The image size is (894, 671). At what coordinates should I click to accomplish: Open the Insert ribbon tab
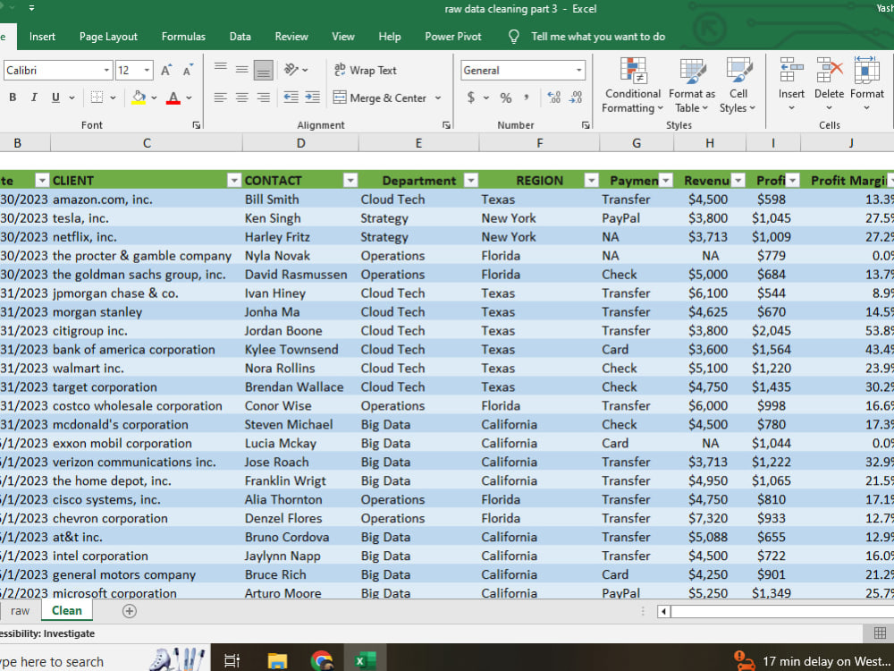[x=42, y=37]
